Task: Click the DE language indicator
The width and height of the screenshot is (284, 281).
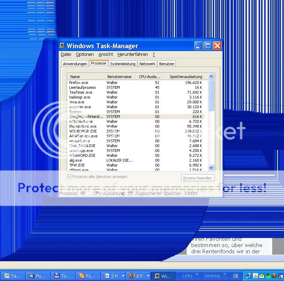Action: pos(236,276)
